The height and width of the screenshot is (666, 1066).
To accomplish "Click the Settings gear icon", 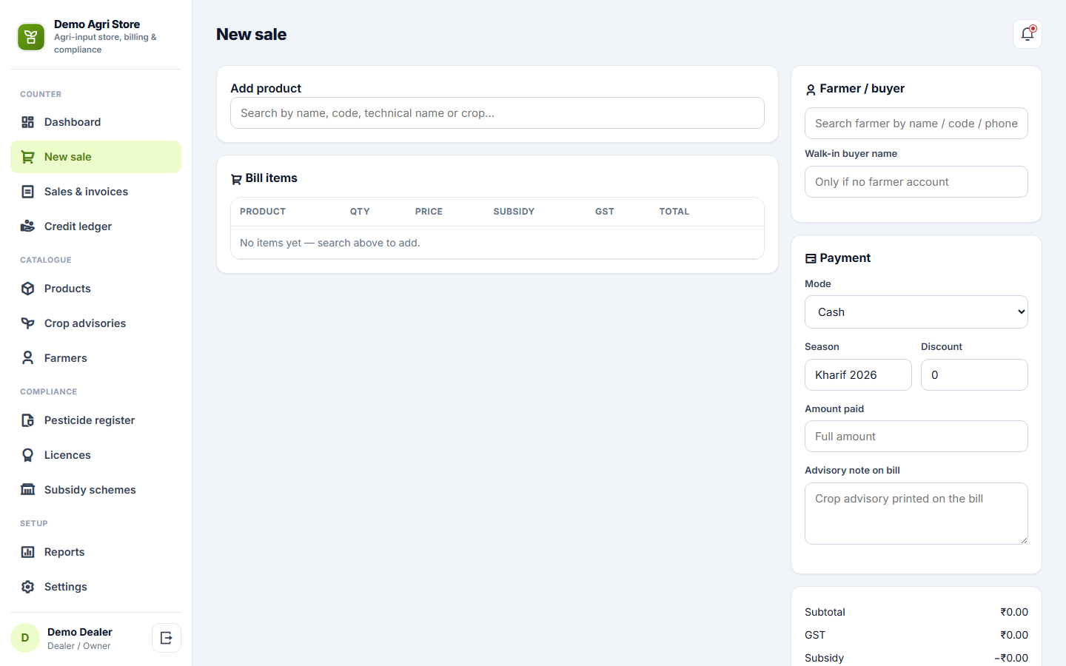I will coord(27,587).
